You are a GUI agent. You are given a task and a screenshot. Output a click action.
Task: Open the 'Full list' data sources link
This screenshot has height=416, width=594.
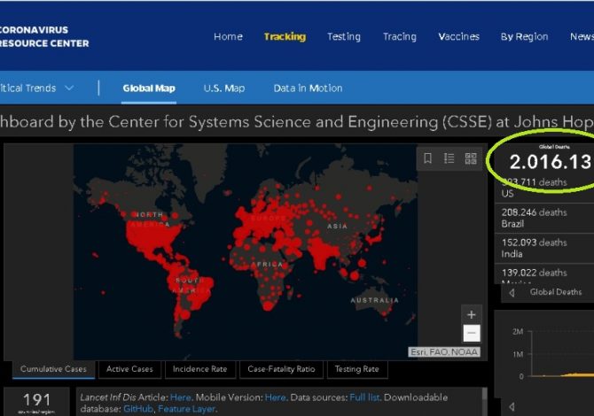coord(364,397)
